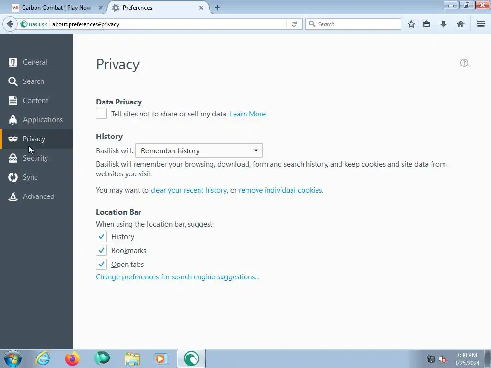The height and width of the screenshot is (368, 491).
Task: Uncheck History location bar suggestion
Action: click(x=102, y=237)
